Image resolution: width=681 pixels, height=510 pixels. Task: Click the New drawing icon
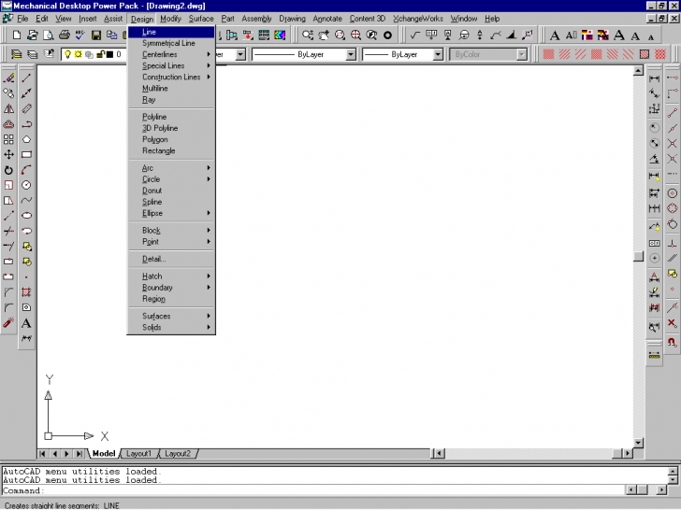click(x=17, y=35)
